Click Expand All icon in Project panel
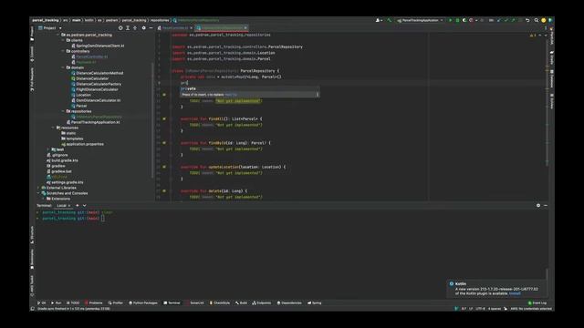584x328 pixels. coord(128,28)
